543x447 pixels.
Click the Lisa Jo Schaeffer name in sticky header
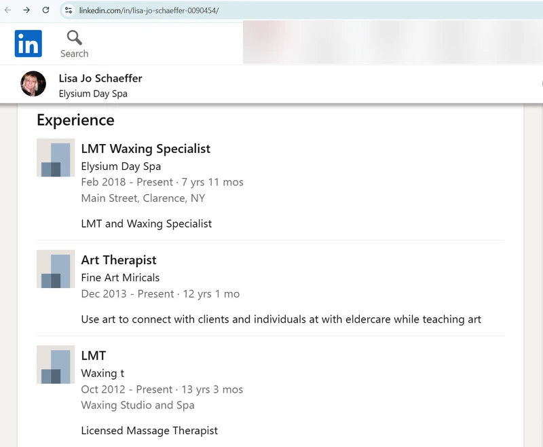point(100,78)
